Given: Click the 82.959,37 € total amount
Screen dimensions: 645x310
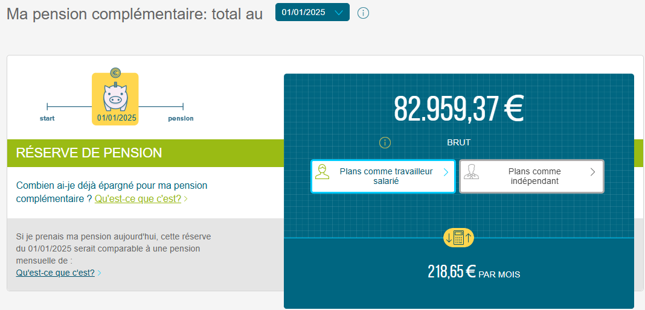Looking at the screenshot, I should click(458, 109).
